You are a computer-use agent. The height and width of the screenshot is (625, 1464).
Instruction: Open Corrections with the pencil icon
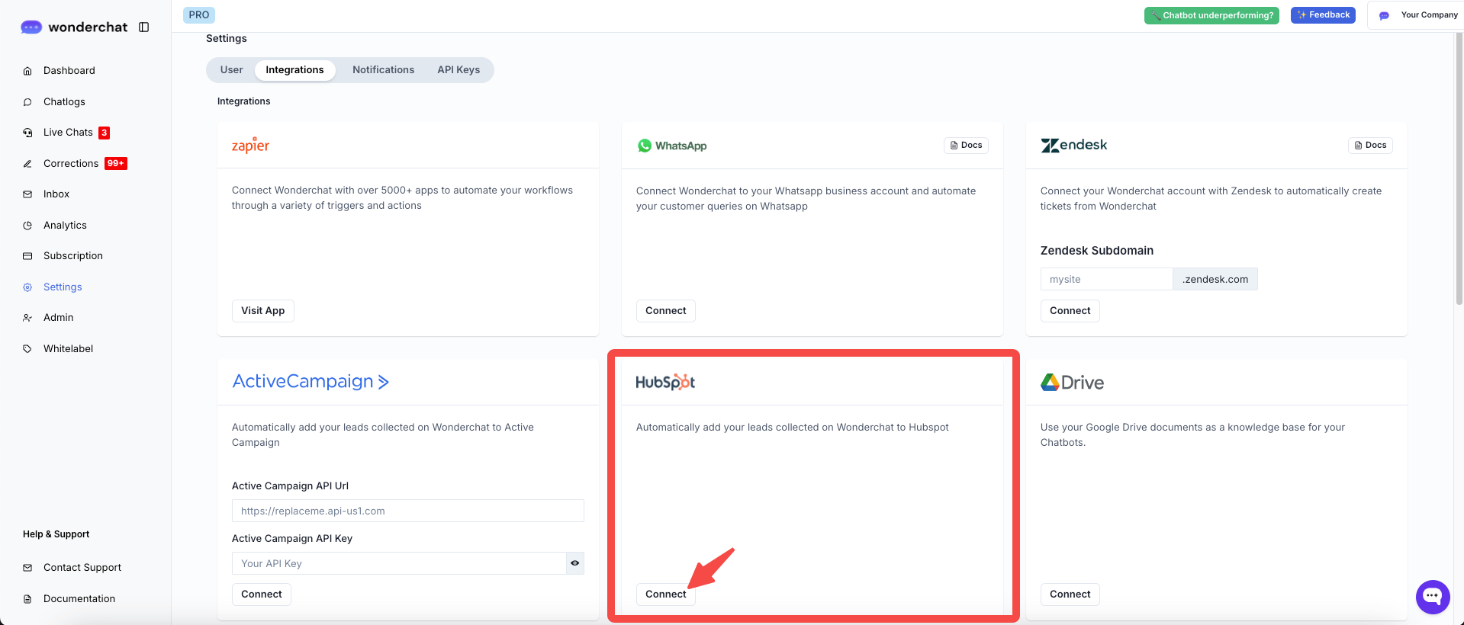pyautogui.click(x=27, y=164)
